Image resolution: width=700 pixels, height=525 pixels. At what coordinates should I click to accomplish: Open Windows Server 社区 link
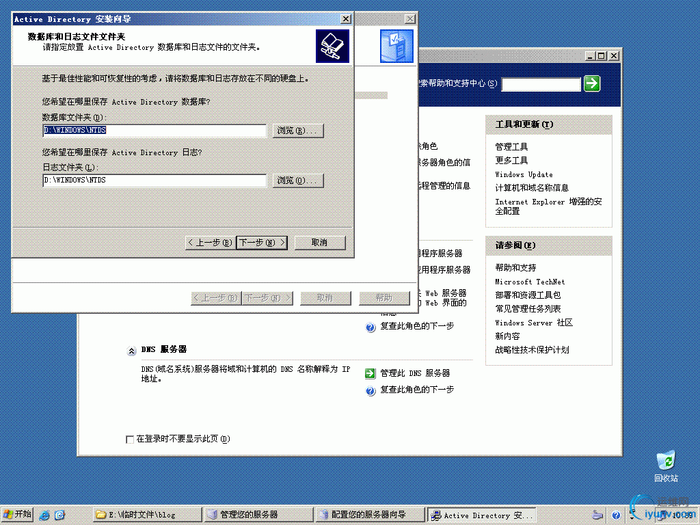pos(533,323)
